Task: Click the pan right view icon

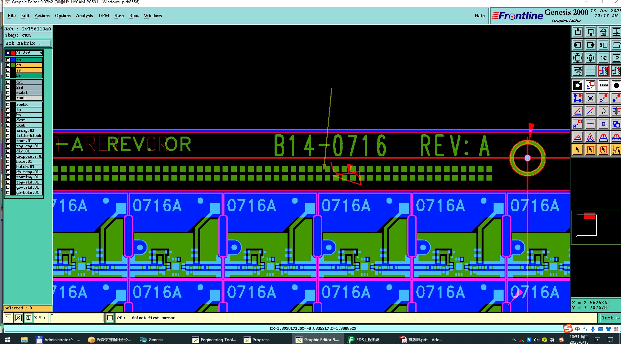Action: click(591, 45)
